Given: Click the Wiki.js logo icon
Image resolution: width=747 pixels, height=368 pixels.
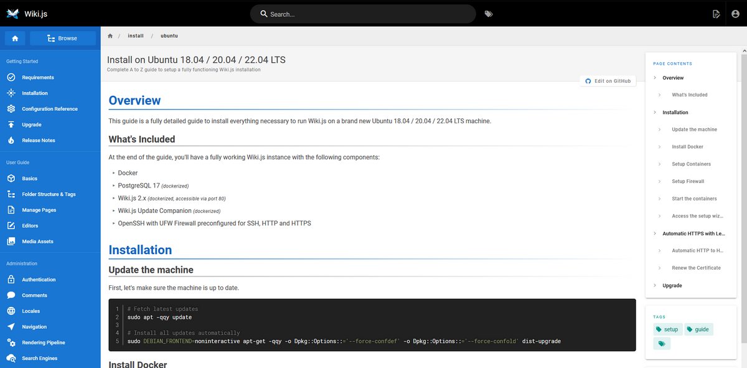Looking at the screenshot, I should coord(12,14).
